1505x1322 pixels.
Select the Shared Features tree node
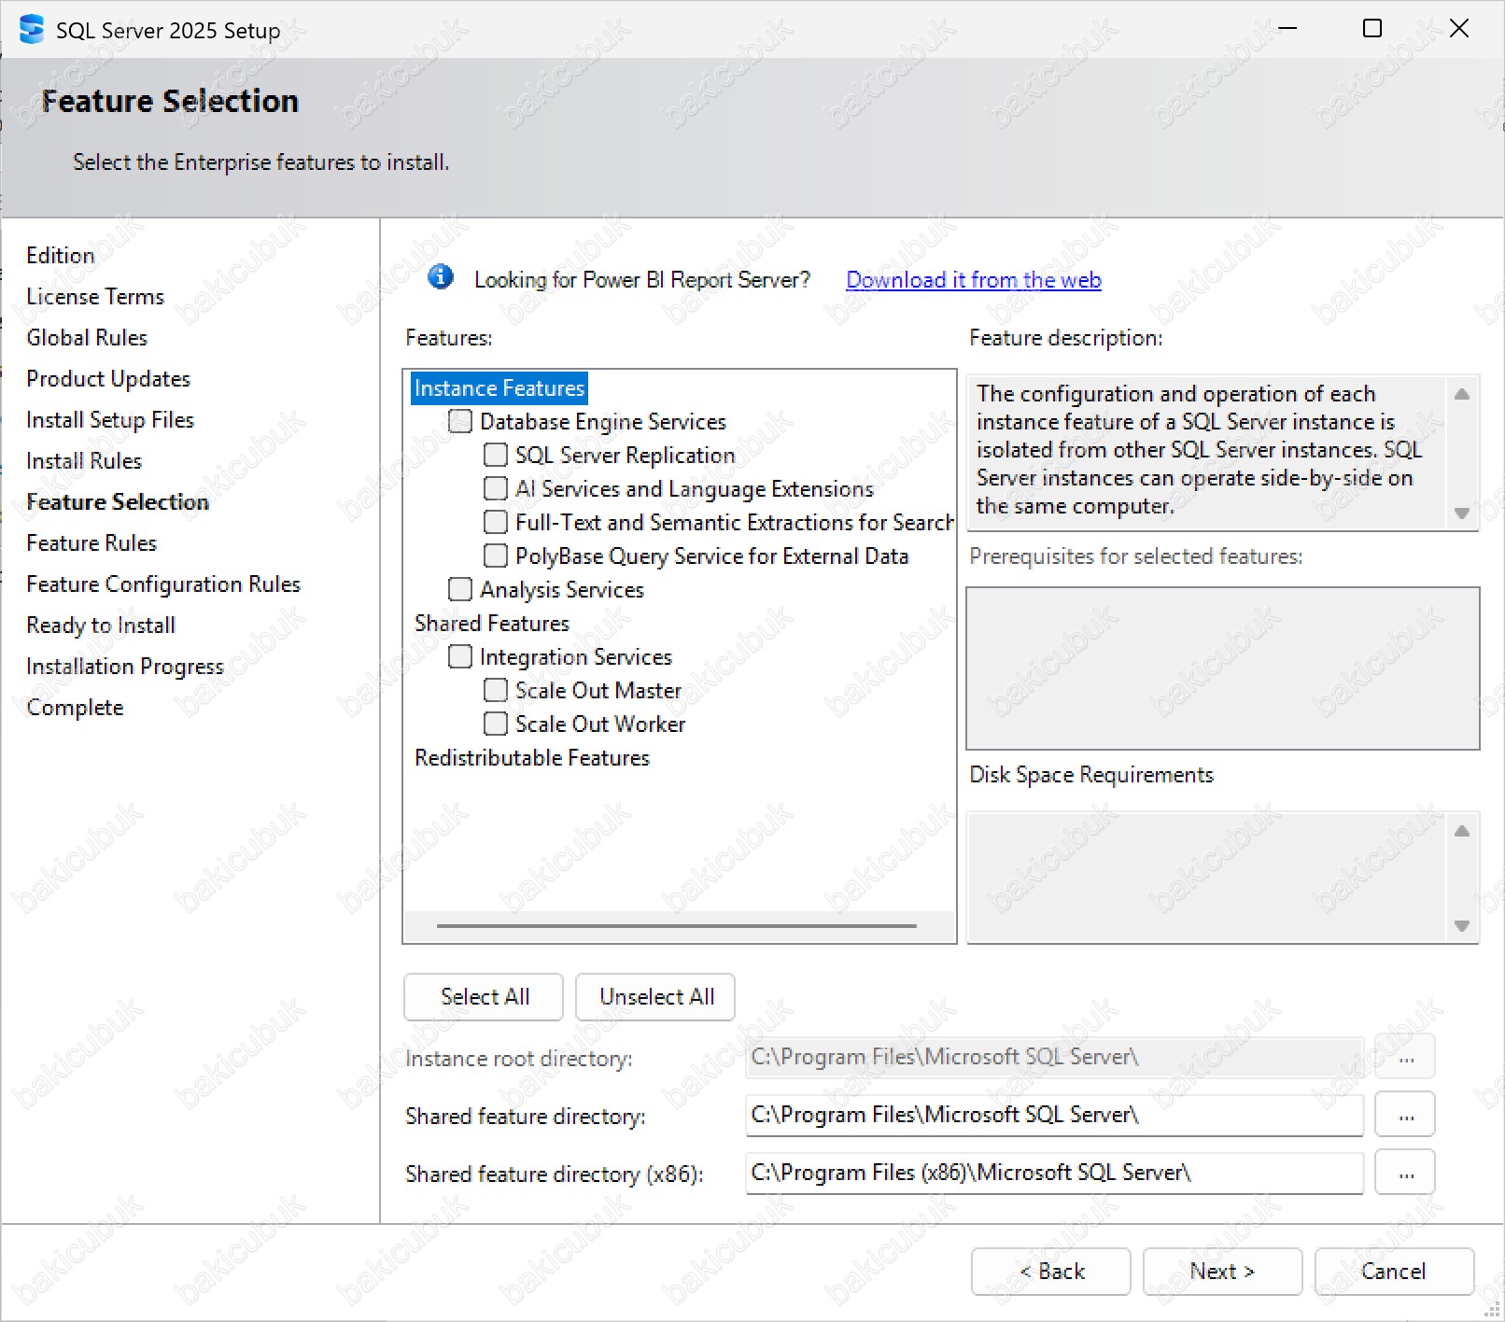pyautogui.click(x=491, y=624)
